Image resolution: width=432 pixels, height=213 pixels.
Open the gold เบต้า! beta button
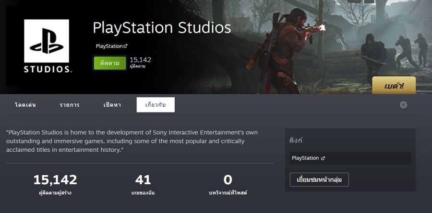pos(394,86)
